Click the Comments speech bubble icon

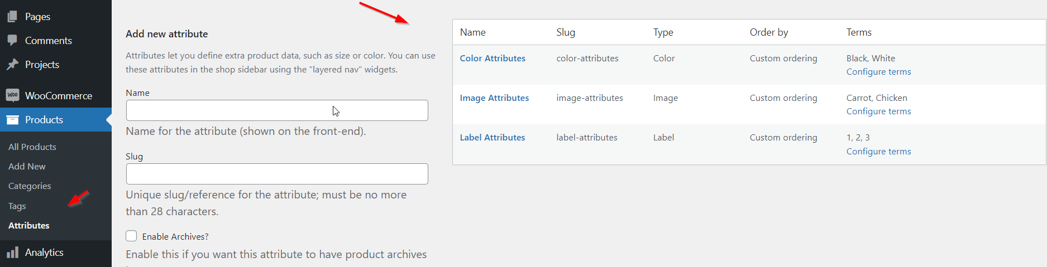point(12,41)
